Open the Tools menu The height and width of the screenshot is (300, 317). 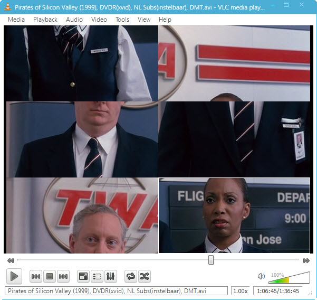click(x=122, y=20)
